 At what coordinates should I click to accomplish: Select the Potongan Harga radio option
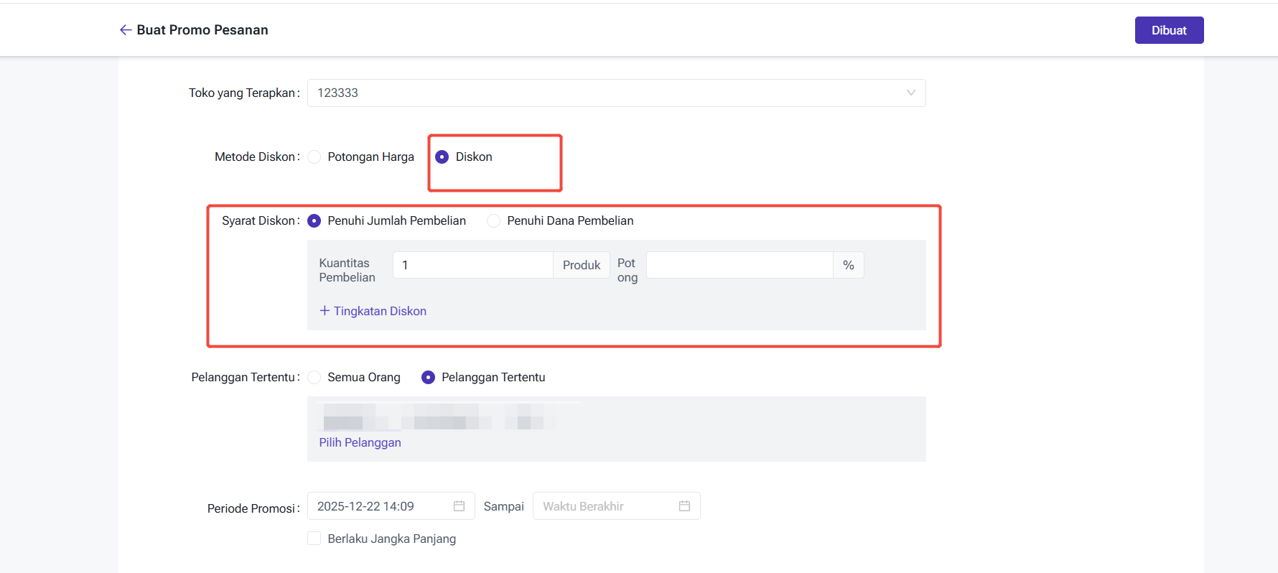314,157
